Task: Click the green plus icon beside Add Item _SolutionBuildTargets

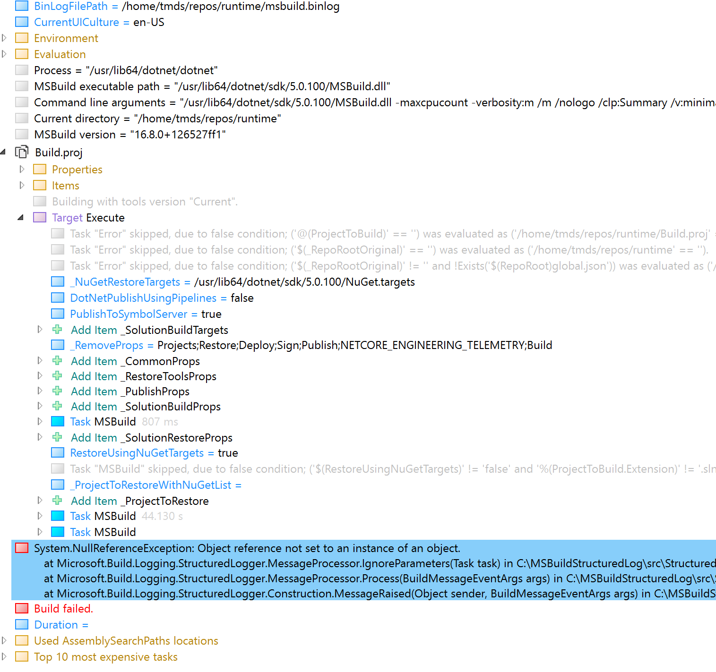Action: point(57,329)
